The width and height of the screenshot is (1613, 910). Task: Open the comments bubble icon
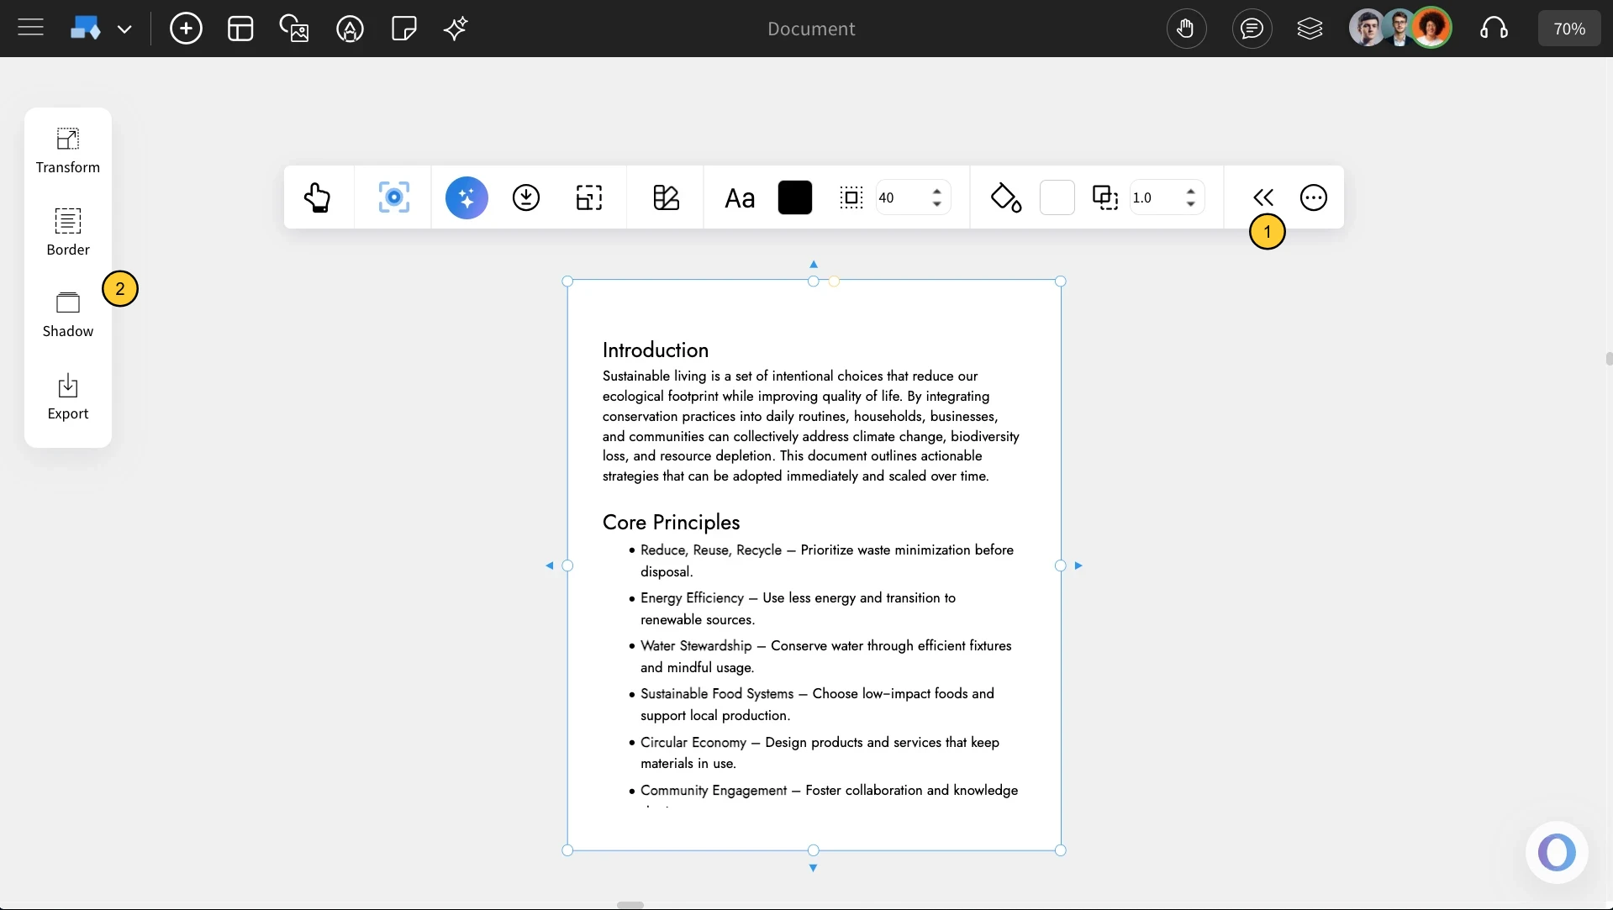1252,28
